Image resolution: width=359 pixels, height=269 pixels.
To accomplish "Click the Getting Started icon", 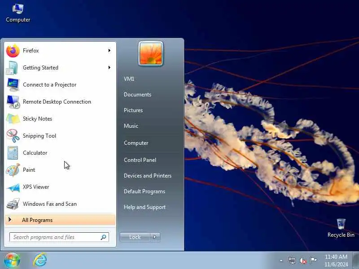I will (13, 68).
